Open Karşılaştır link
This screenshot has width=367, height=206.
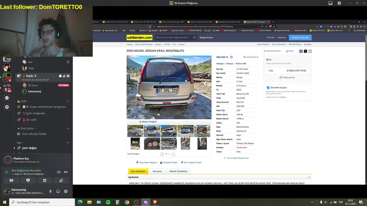pyautogui.click(x=308, y=44)
